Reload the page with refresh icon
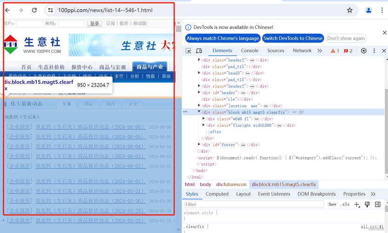Image resolution: width=388 pixels, height=233 pixels. [x=34, y=10]
